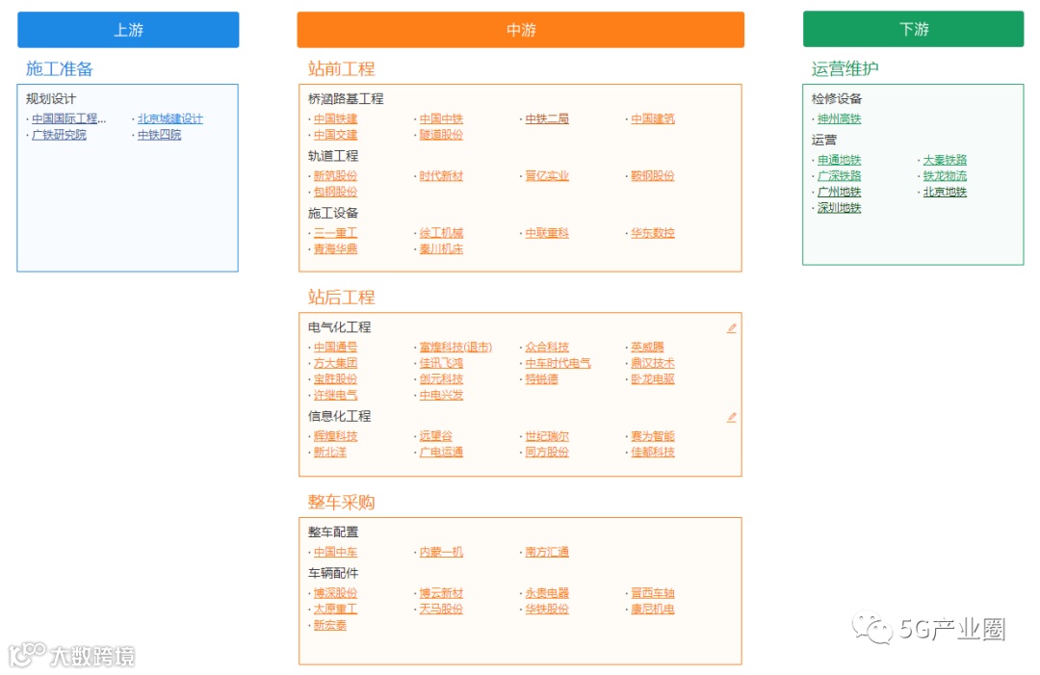Screen dimensions: 1040x675
Task: Open the 北京城建设计 link
Action: pyautogui.click(x=170, y=118)
